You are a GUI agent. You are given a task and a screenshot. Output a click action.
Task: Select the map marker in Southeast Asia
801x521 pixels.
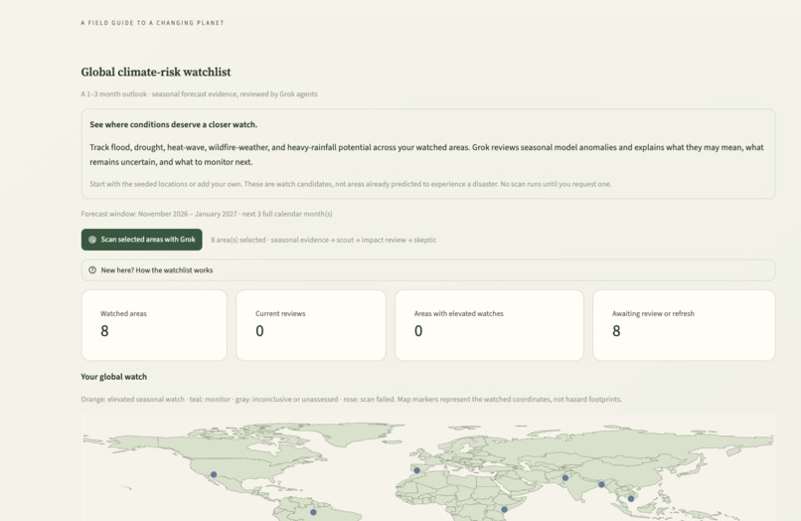[x=631, y=498]
